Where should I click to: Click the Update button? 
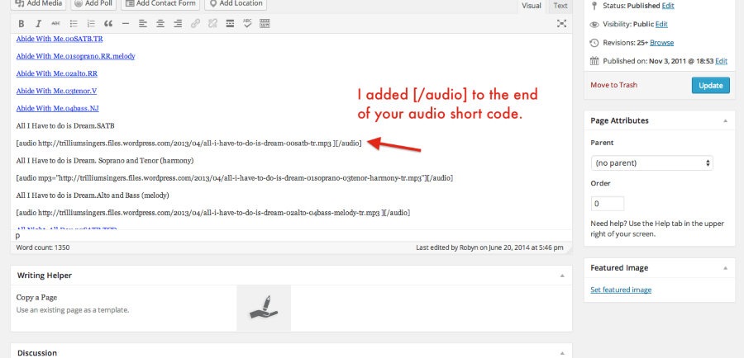(710, 86)
